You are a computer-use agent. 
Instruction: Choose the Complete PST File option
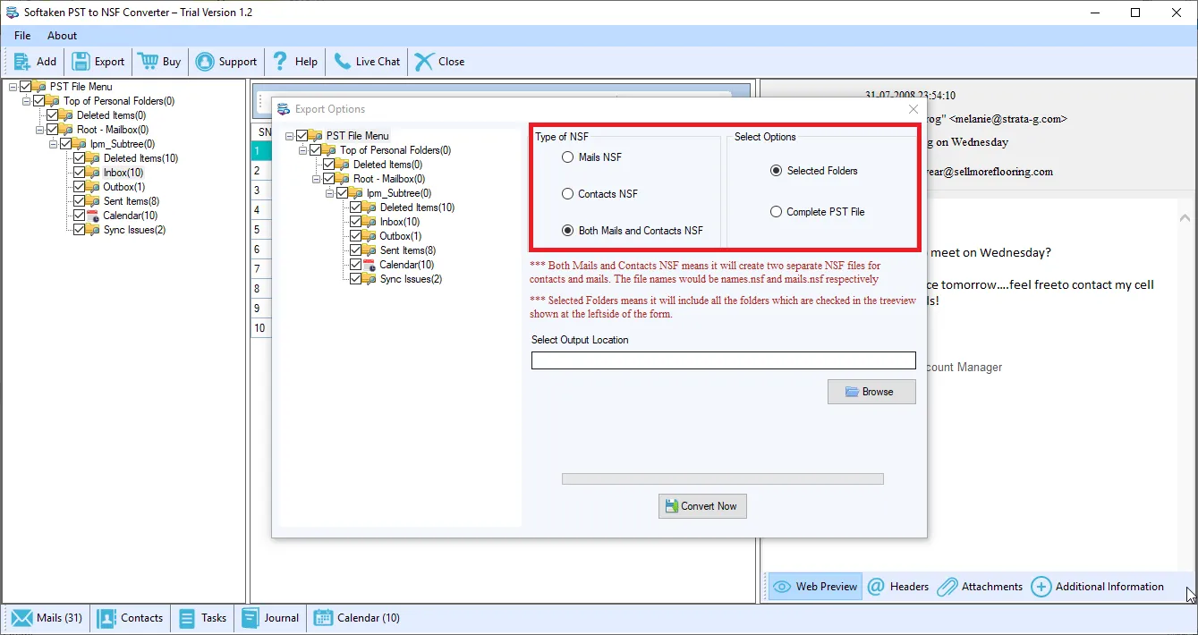pyautogui.click(x=777, y=212)
